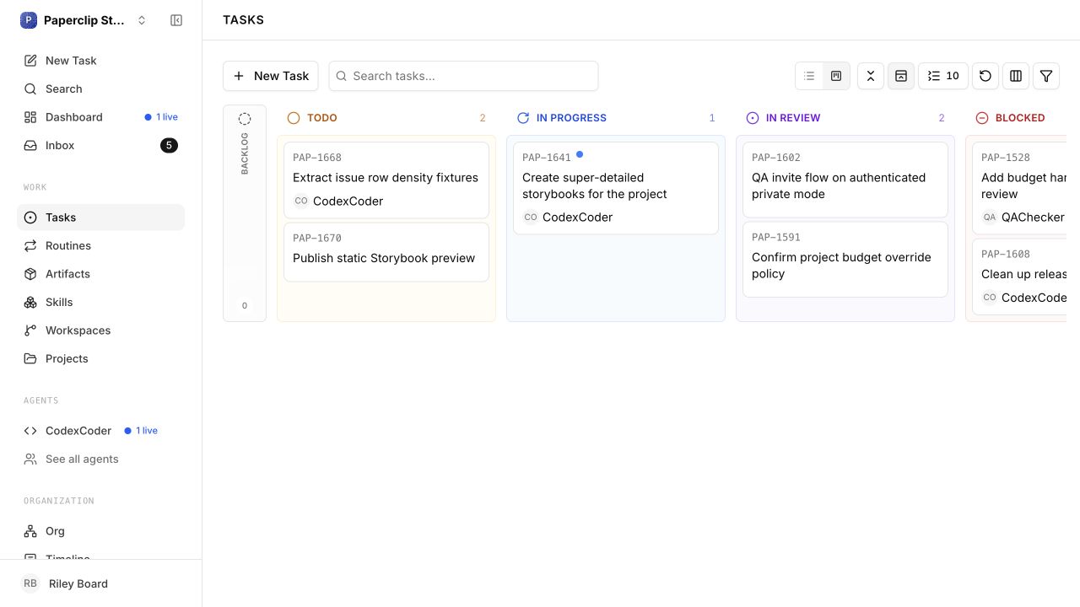Open card Confirm project budget override policy
Image resolution: width=1080 pixels, height=607 pixels.
(x=845, y=259)
